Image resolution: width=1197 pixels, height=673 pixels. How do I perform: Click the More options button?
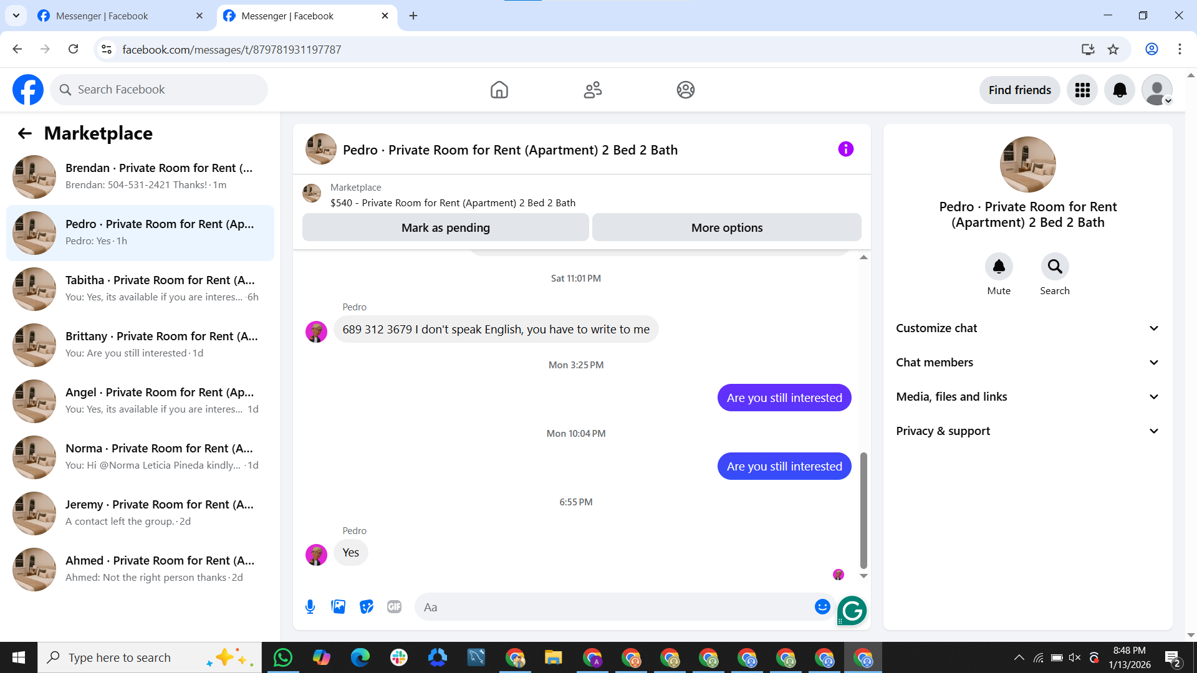[x=726, y=227]
